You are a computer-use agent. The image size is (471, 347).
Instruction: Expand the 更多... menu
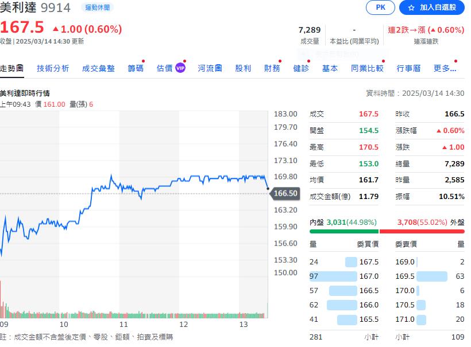pos(445,68)
